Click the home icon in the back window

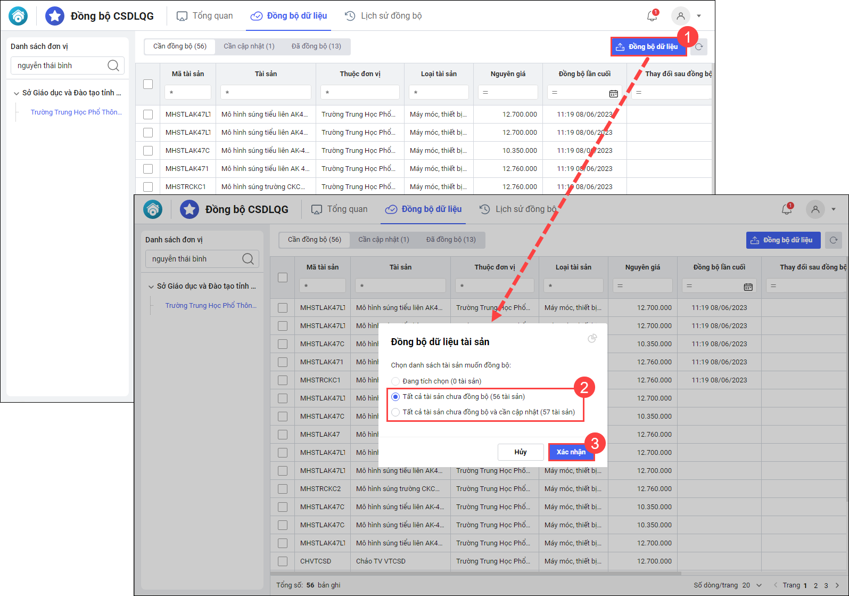[x=18, y=16]
